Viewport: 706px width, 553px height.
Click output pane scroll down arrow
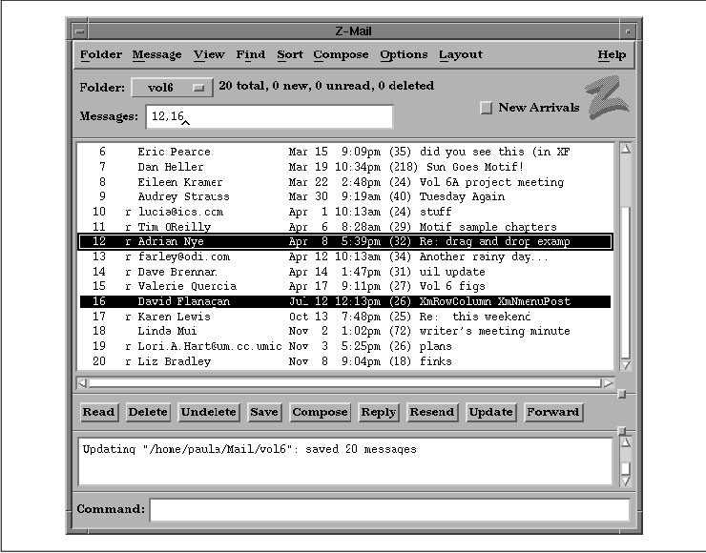coord(626,481)
